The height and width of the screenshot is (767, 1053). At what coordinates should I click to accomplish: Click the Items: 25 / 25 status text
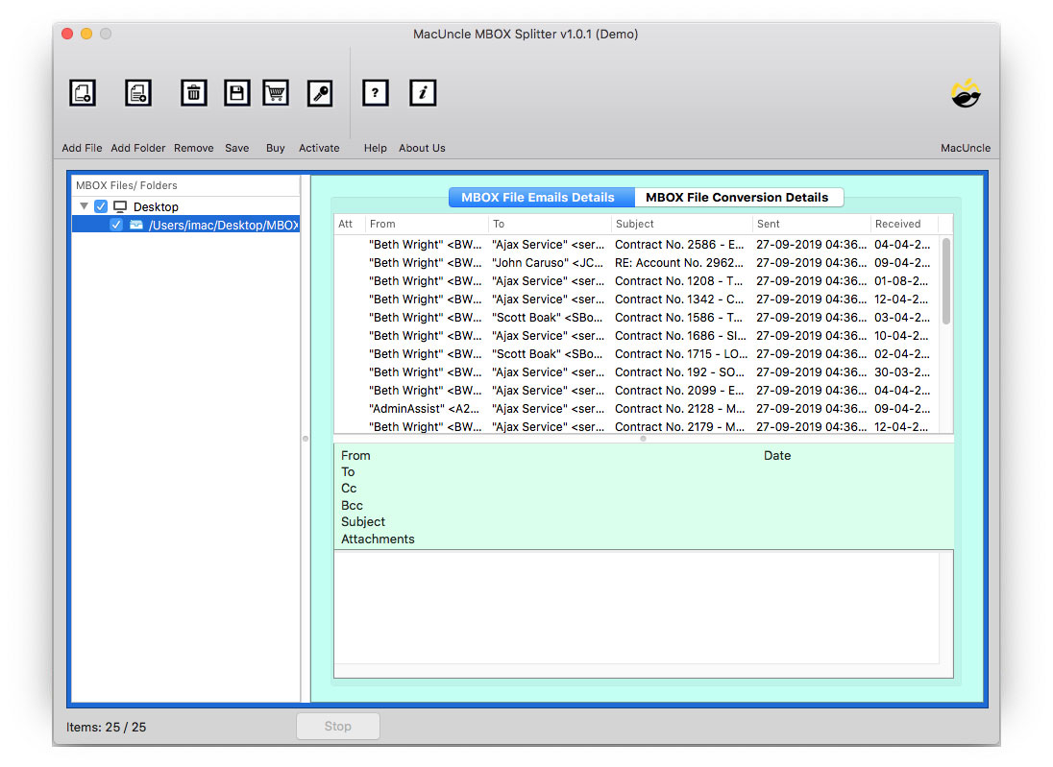[x=106, y=727]
